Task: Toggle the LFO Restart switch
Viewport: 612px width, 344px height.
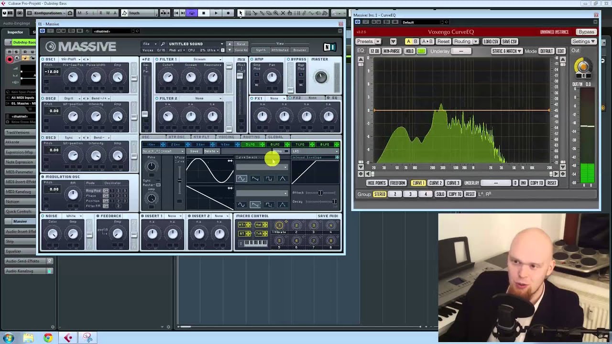Action: [158, 185]
